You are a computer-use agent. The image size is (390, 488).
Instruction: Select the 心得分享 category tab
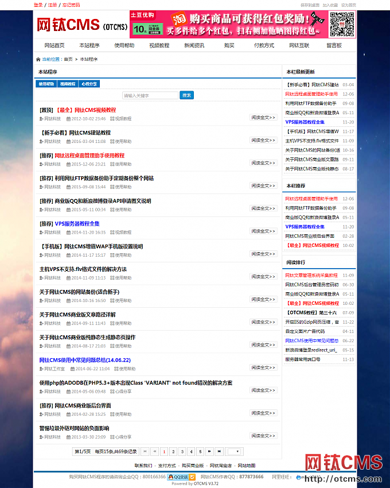click(88, 84)
